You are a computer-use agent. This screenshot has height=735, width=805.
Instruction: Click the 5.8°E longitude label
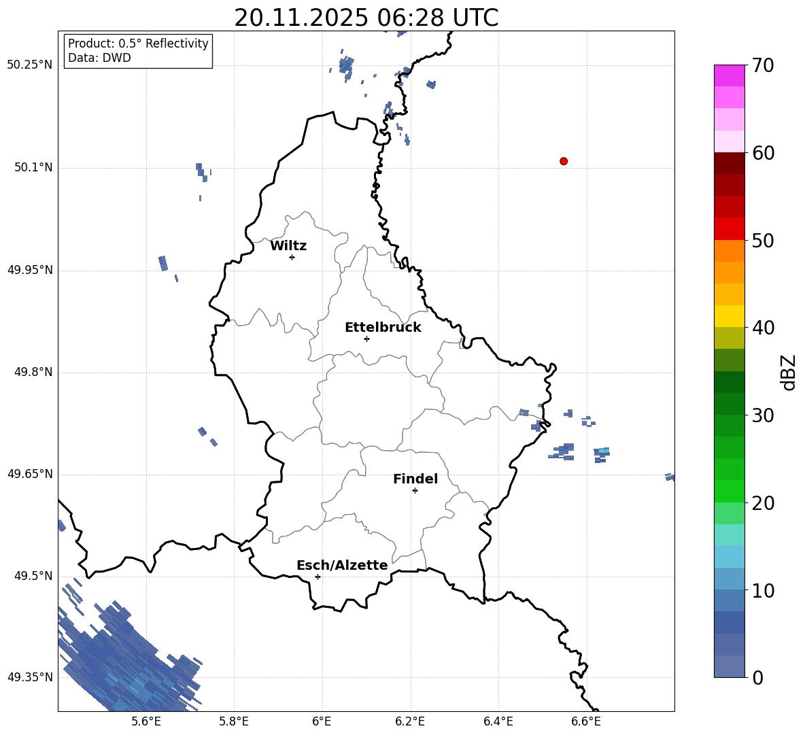[234, 721]
